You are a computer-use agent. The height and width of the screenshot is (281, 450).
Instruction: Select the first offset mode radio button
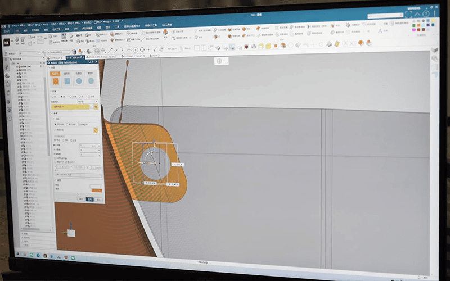click(x=55, y=140)
